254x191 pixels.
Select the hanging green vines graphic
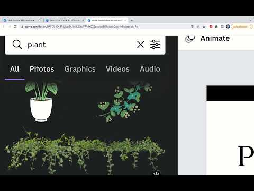(85, 152)
